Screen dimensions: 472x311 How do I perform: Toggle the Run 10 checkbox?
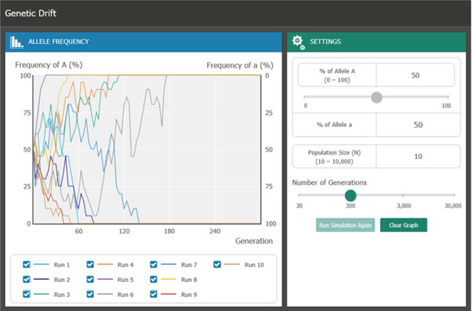217,264
